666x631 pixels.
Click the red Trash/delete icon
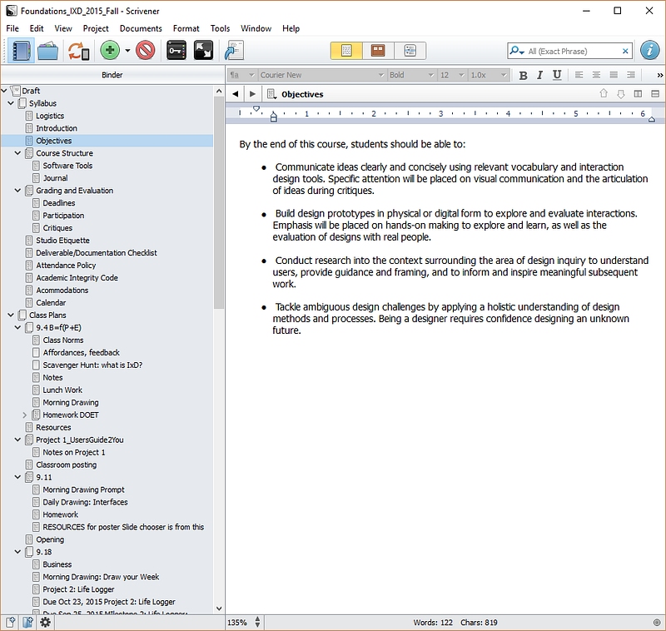(146, 51)
